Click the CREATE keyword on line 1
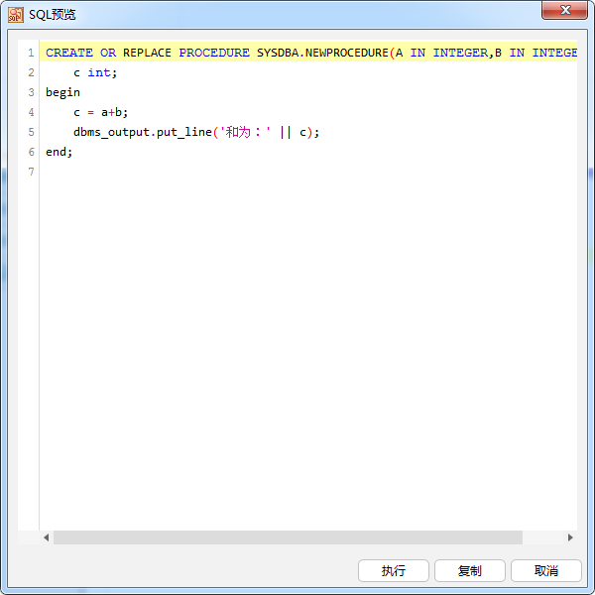 (69, 53)
